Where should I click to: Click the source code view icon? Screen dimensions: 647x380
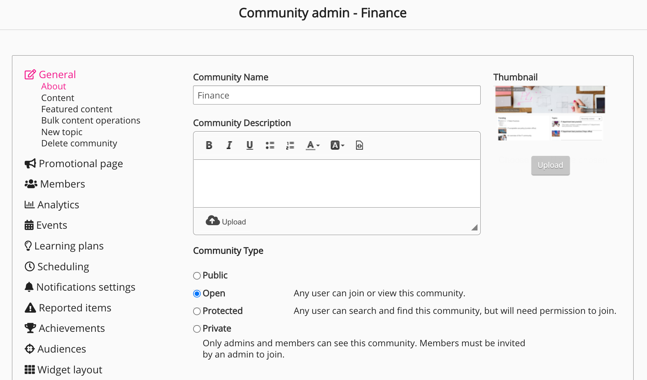click(x=359, y=145)
